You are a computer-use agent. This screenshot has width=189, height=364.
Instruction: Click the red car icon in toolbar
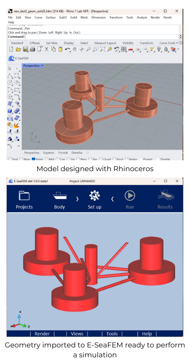click(131, 49)
